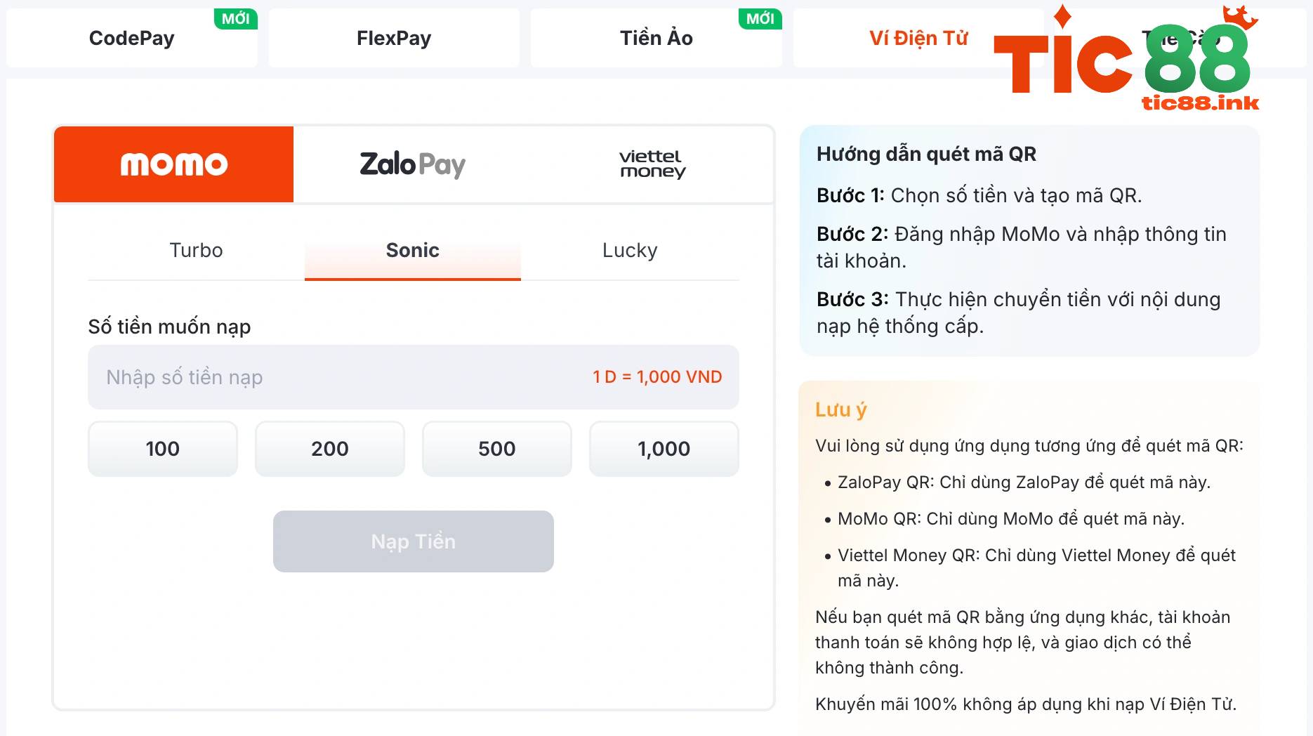
Task: Click the deposit amount input field
Action: (x=337, y=377)
